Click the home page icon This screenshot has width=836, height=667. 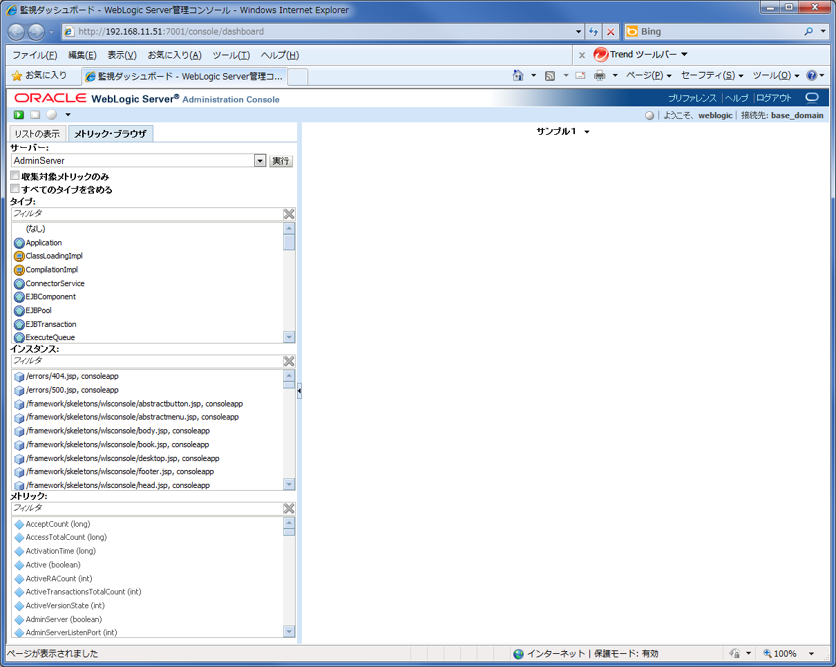pyautogui.click(x=518, y=75)
